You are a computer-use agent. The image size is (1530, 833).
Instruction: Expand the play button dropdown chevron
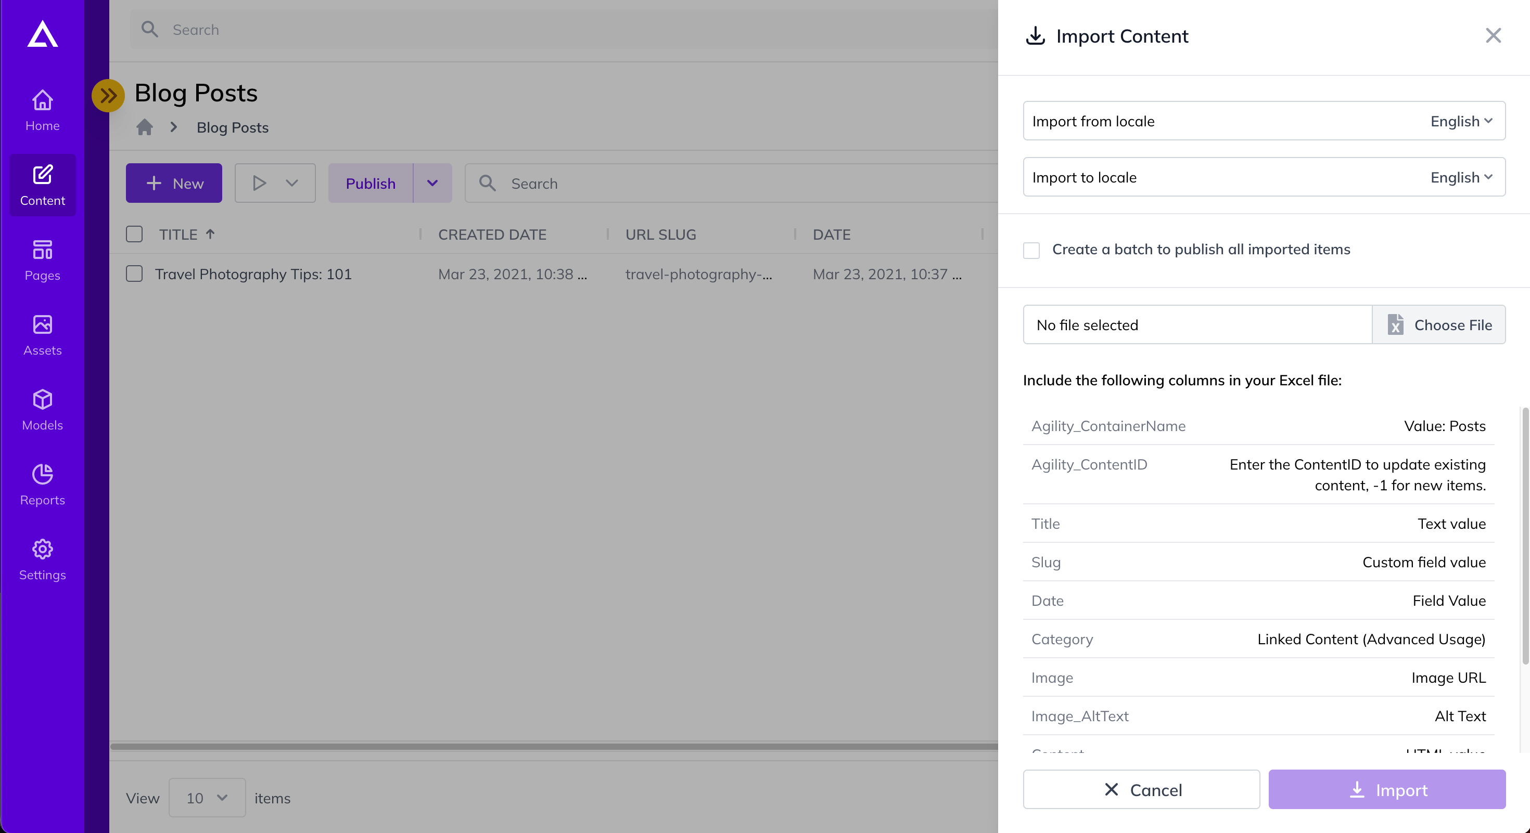click(x=291, y=184)
